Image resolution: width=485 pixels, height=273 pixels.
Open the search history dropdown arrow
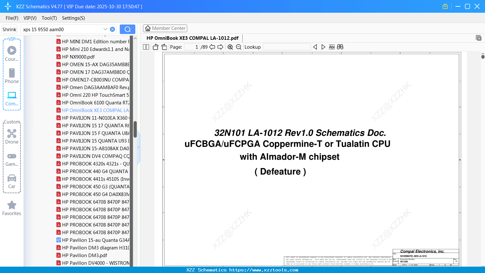(x=105, y=29)
